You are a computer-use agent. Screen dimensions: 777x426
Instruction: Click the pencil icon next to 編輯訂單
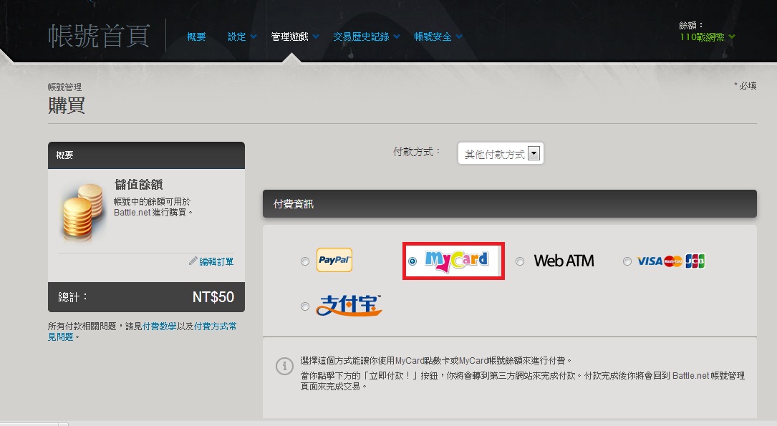click(x=193, y=261)
